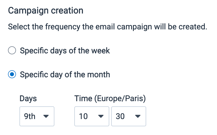Image resolution: width=217 pixels, height=135 pixels.
Task: Click the "Days" field label
Action: 28,98
